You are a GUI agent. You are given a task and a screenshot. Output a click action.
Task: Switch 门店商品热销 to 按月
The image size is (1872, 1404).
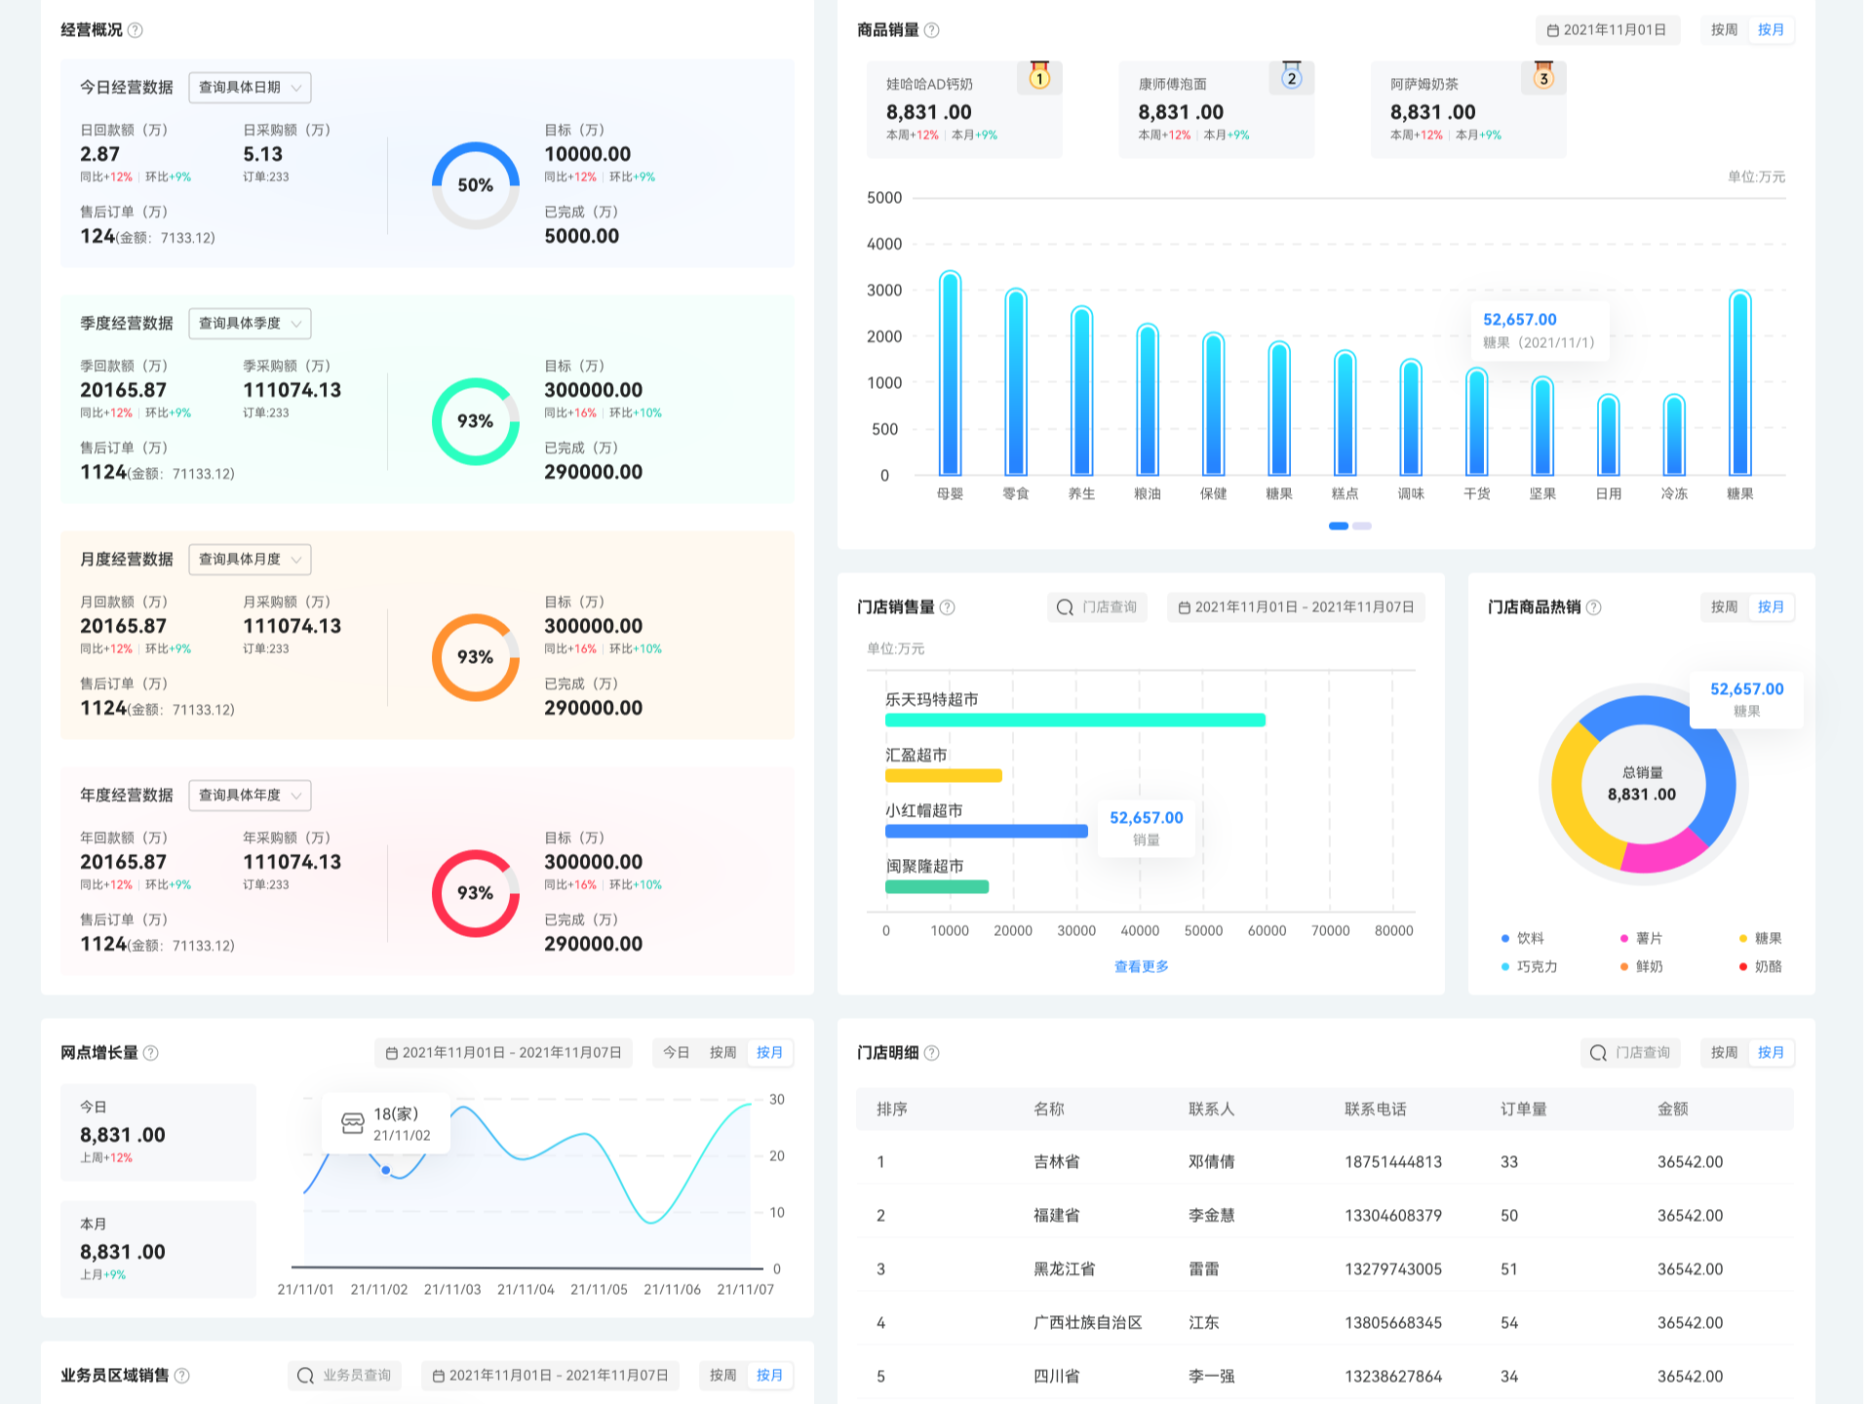[1771, 607]
